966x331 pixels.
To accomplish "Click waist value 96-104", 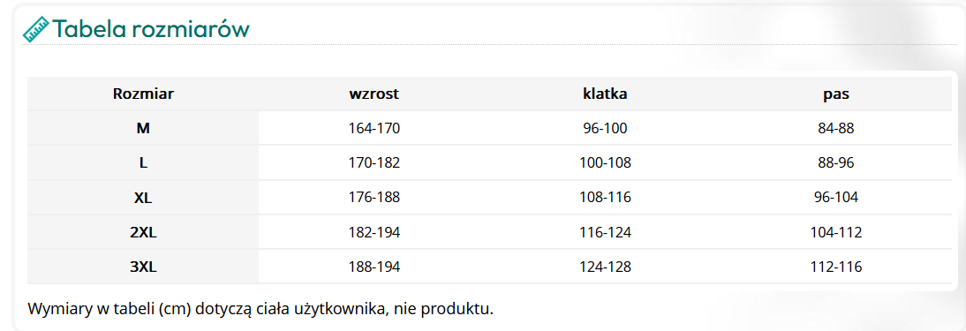I will point(836,198).
